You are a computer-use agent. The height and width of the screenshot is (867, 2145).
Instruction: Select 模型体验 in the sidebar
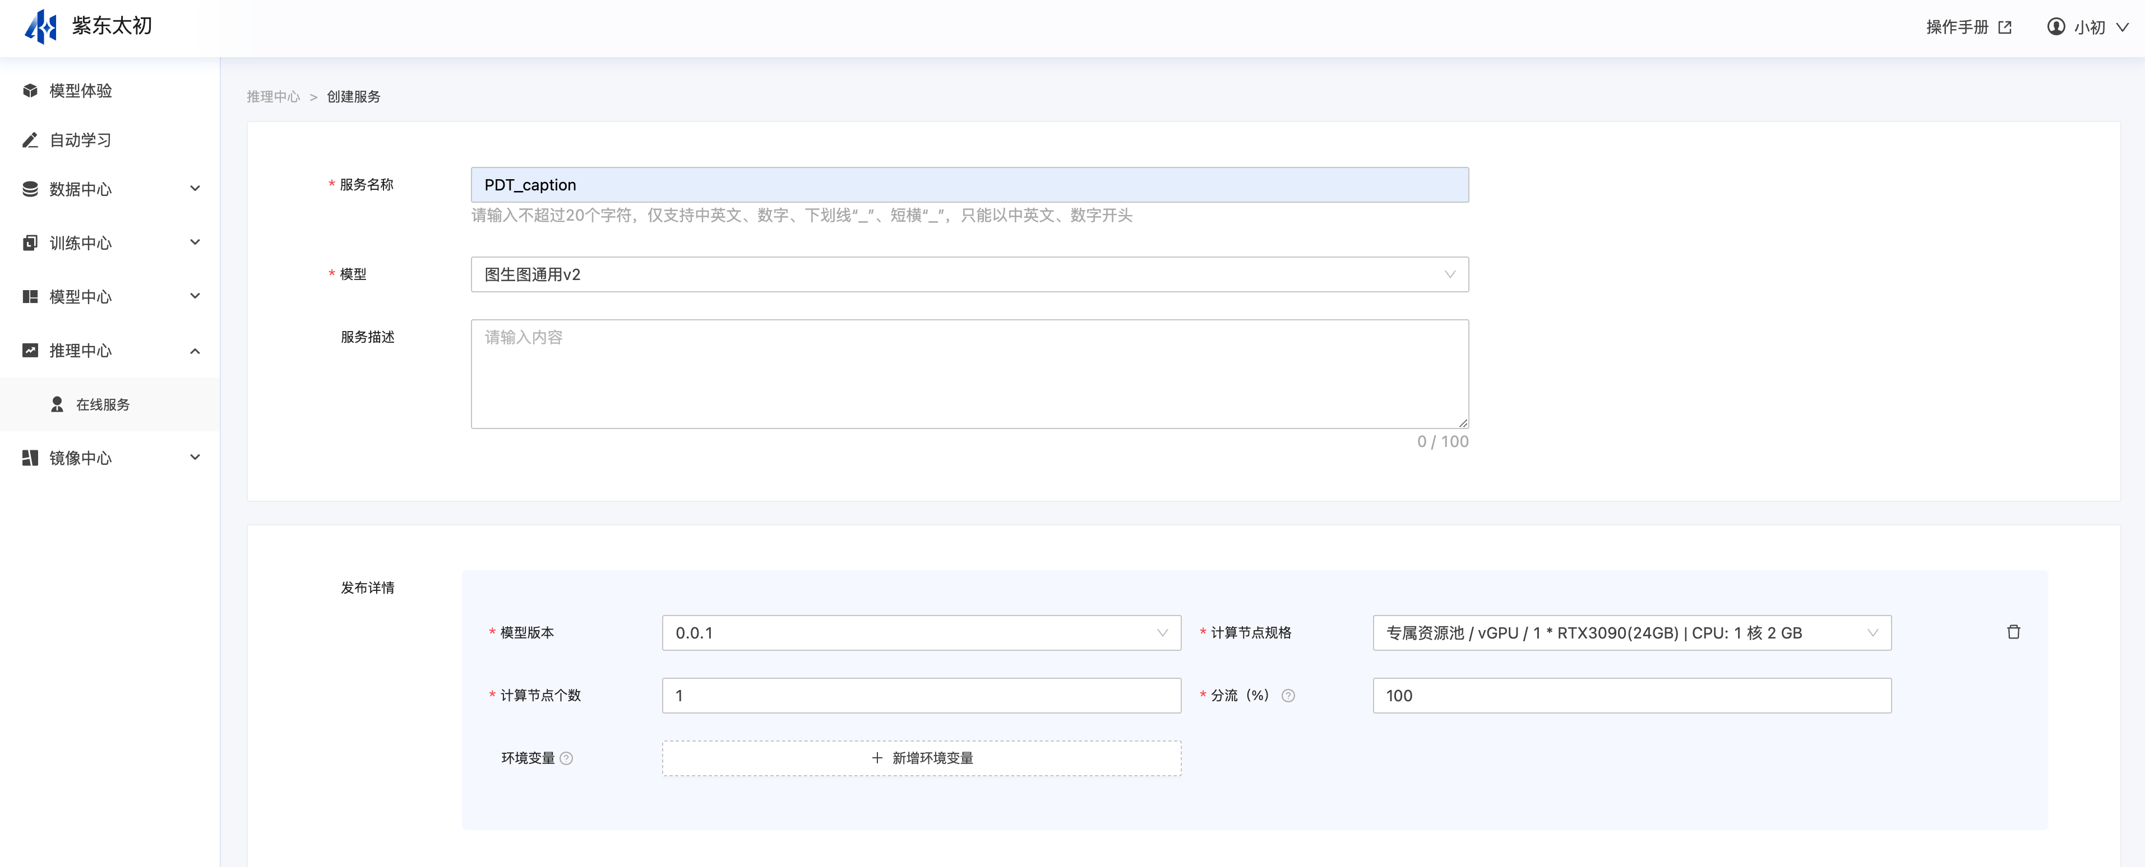pyautogui.click(x=80, y=91)
